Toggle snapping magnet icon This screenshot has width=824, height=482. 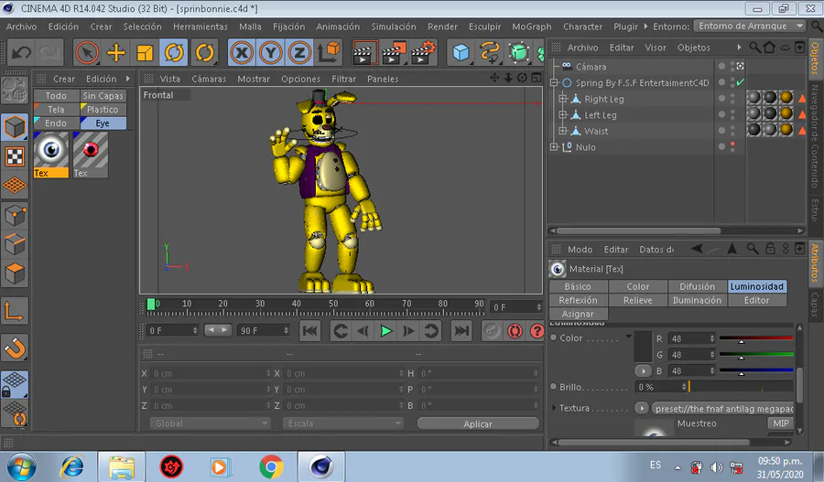[14, 348]
